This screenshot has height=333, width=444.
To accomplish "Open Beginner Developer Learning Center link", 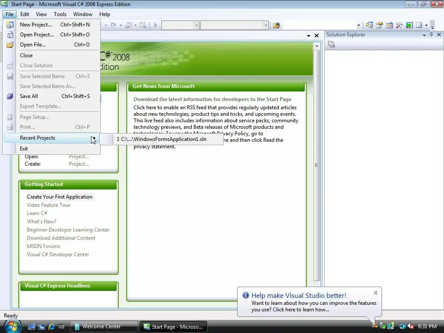I will [x=68, y=230].
